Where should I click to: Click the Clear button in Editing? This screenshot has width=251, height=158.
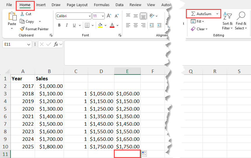click(x=199, y=29)
